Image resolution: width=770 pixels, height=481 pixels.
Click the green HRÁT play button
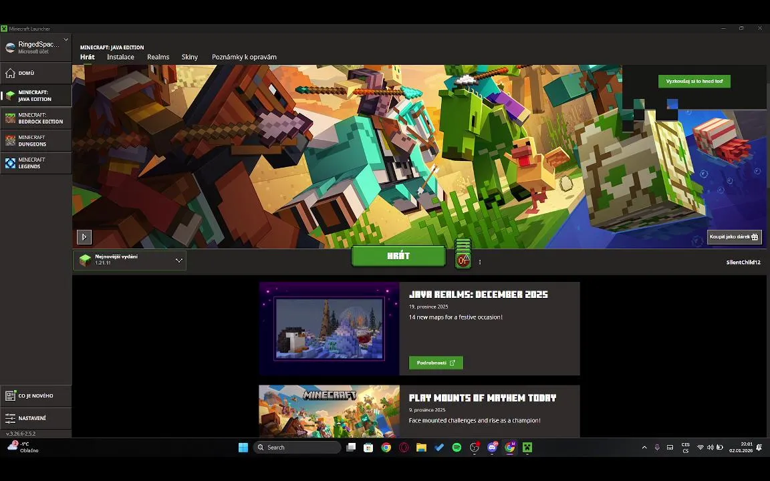pos(398,257)
